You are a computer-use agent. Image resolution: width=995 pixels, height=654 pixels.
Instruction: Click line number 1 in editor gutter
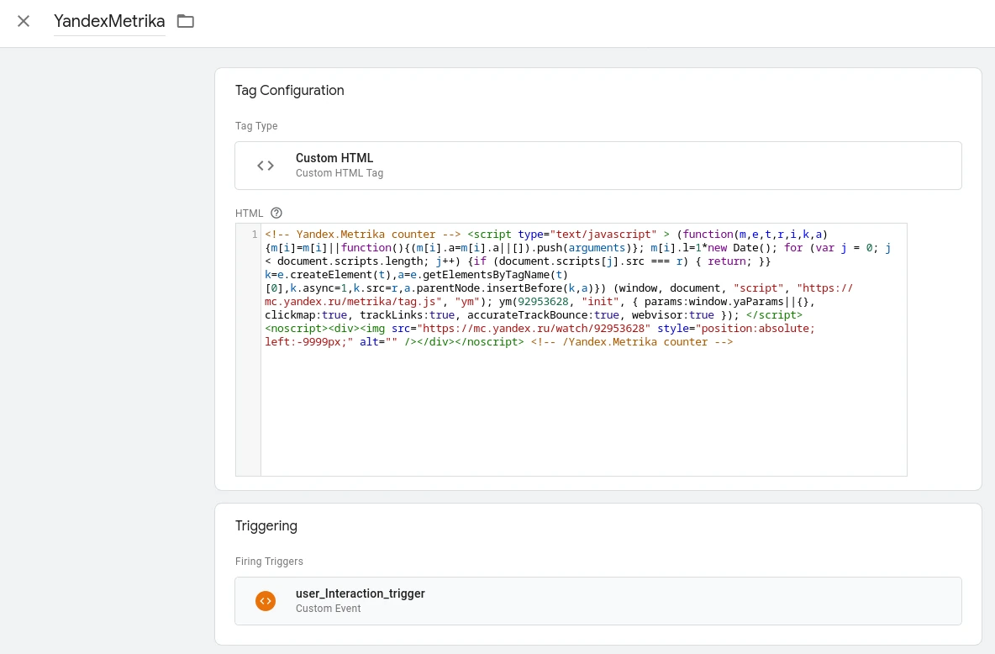click(x=254, y=235)
